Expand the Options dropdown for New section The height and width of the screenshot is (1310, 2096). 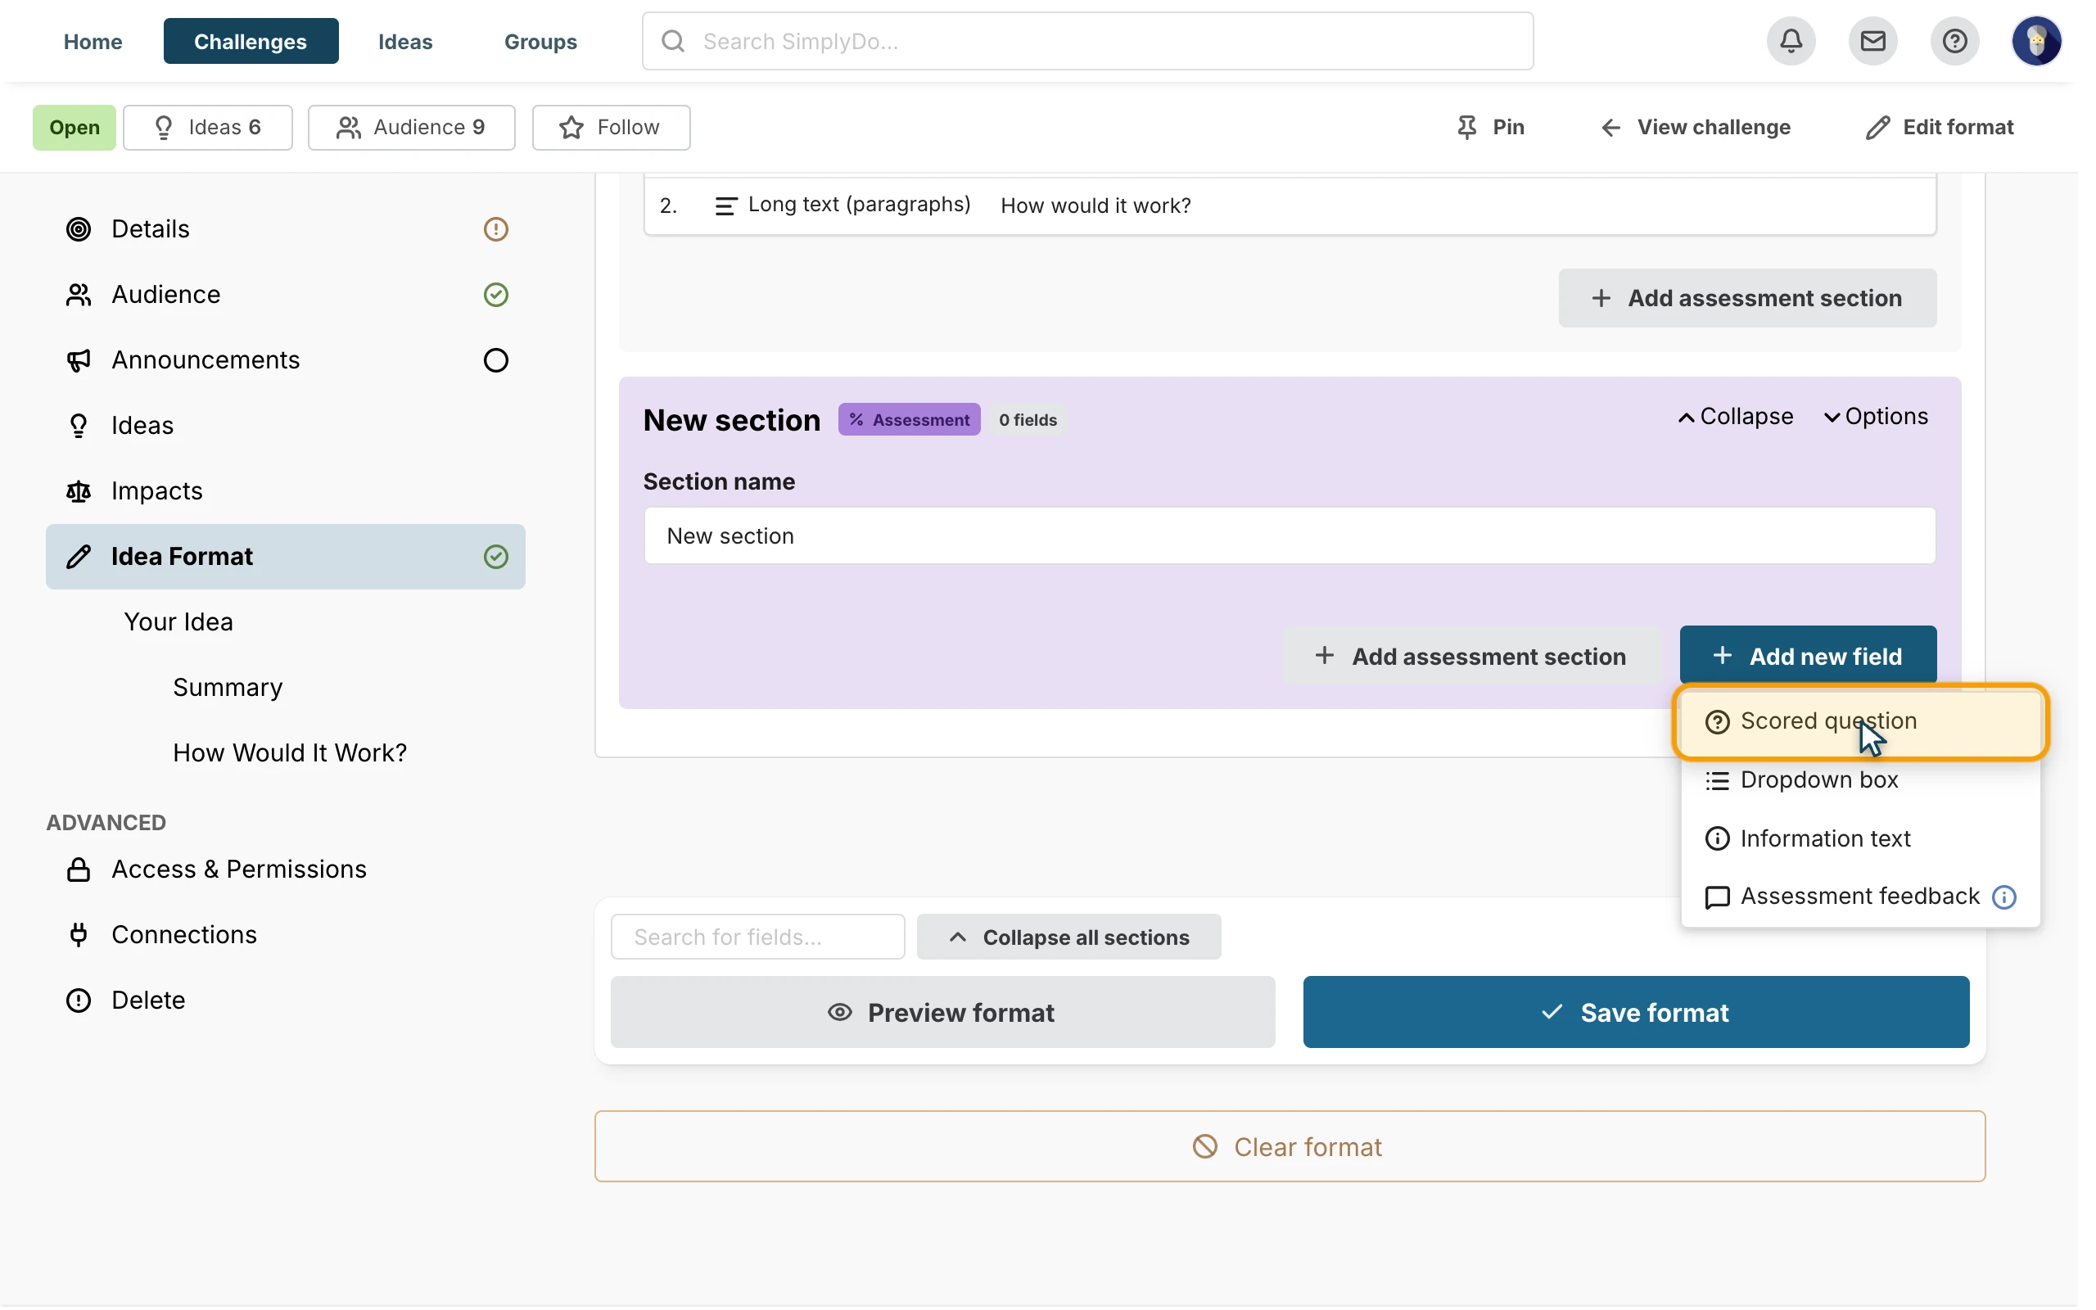[1876, 417]
